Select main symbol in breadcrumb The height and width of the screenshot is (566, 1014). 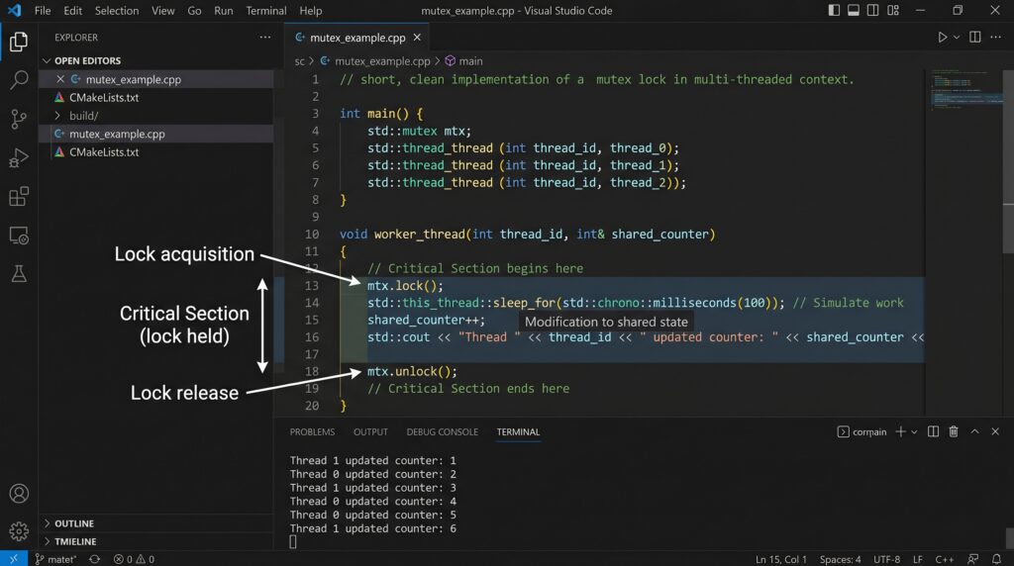(x=463, y=60)
